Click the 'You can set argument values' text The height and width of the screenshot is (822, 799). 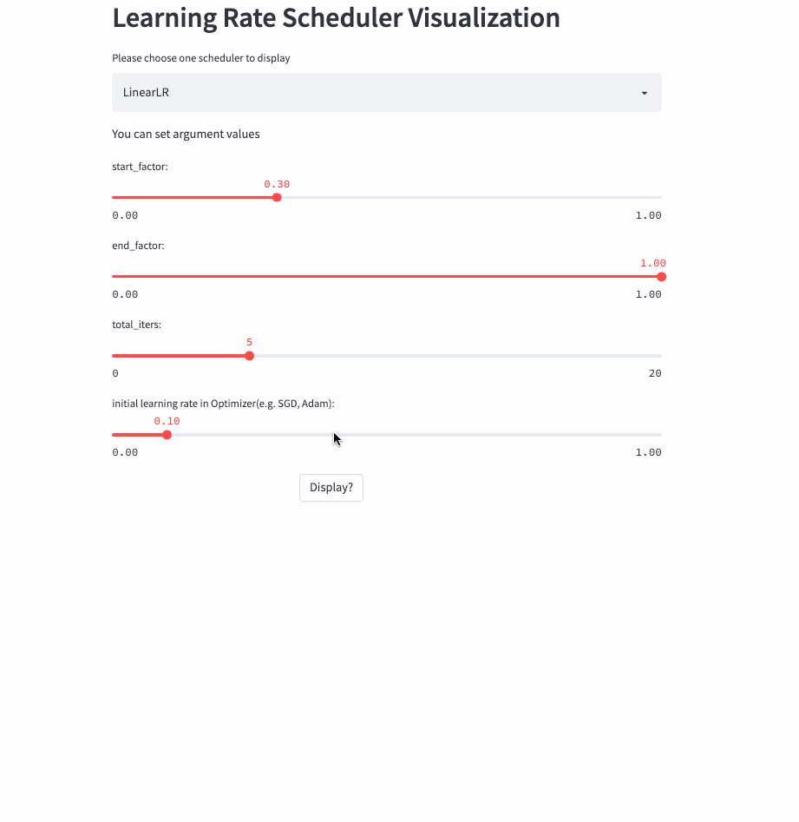pos(186,134)
